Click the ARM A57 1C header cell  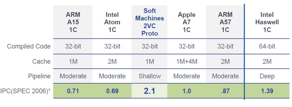225,22
